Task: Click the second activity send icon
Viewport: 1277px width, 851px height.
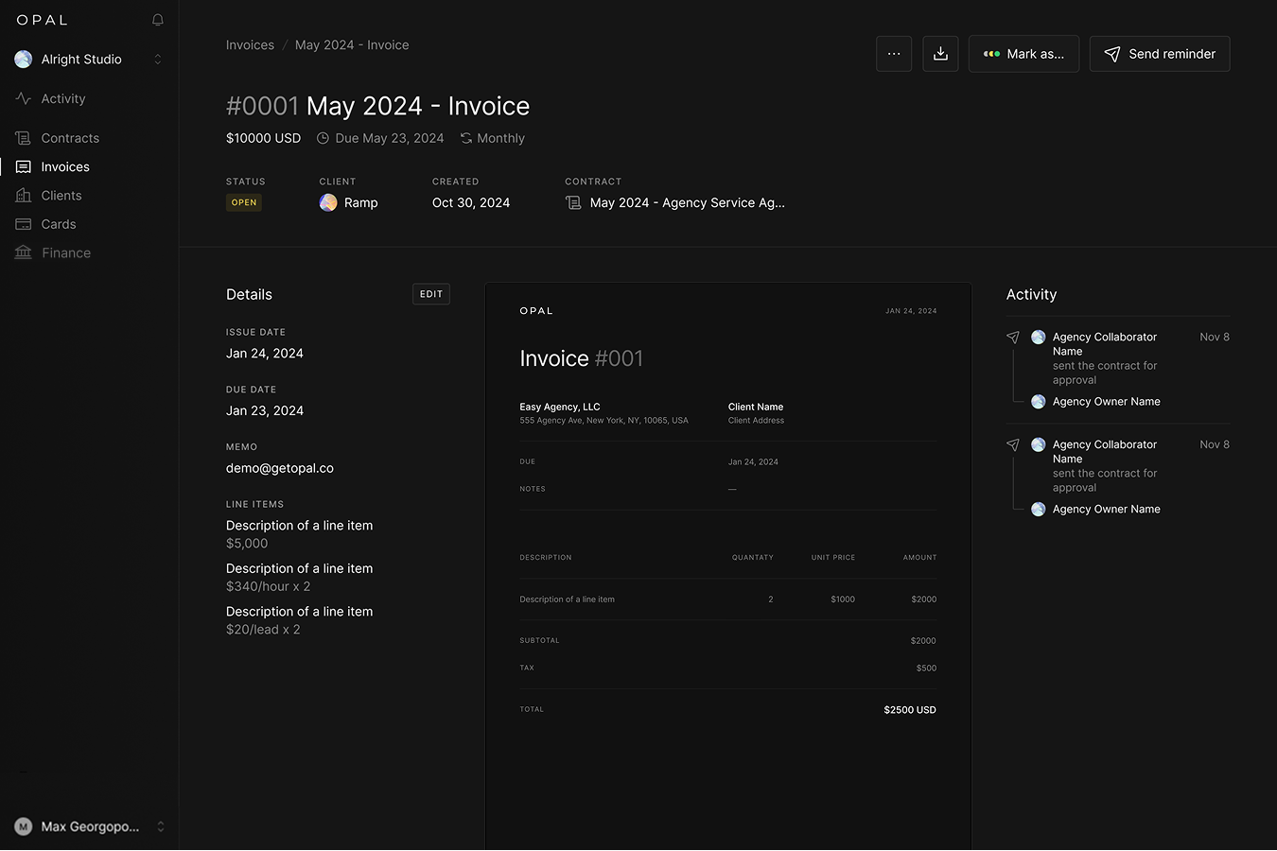Action: [1013, 445]
